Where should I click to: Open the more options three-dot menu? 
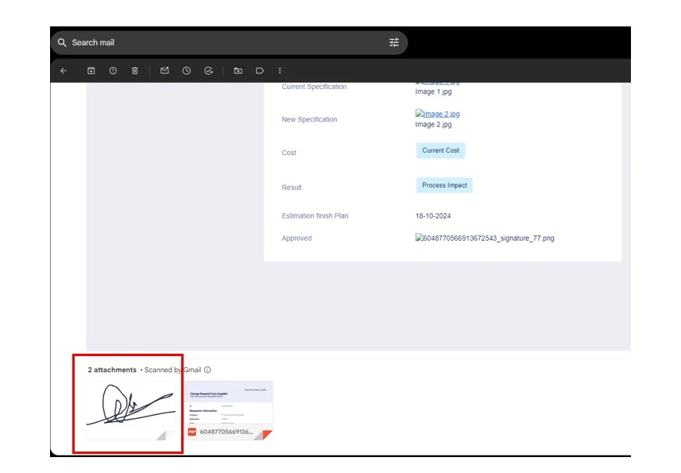(x=280, y=70)
